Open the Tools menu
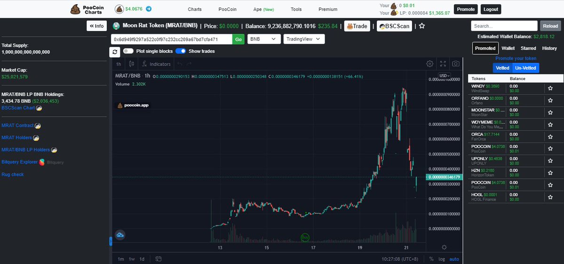 click(296, 9)
